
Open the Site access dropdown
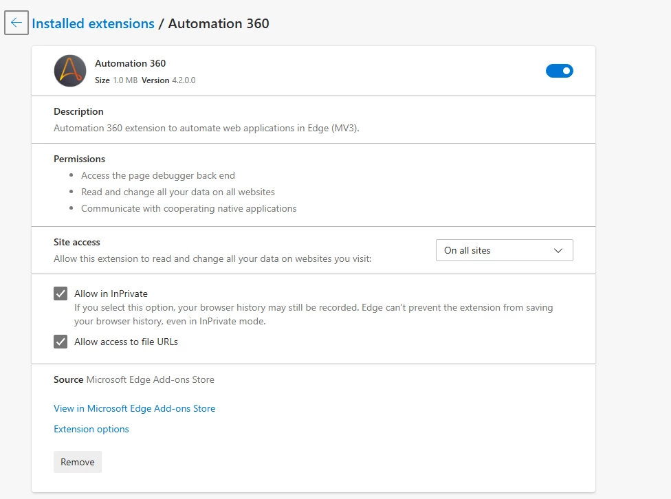point(504,250)
